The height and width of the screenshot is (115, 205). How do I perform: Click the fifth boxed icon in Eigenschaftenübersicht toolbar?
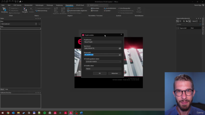click(190, 21)
